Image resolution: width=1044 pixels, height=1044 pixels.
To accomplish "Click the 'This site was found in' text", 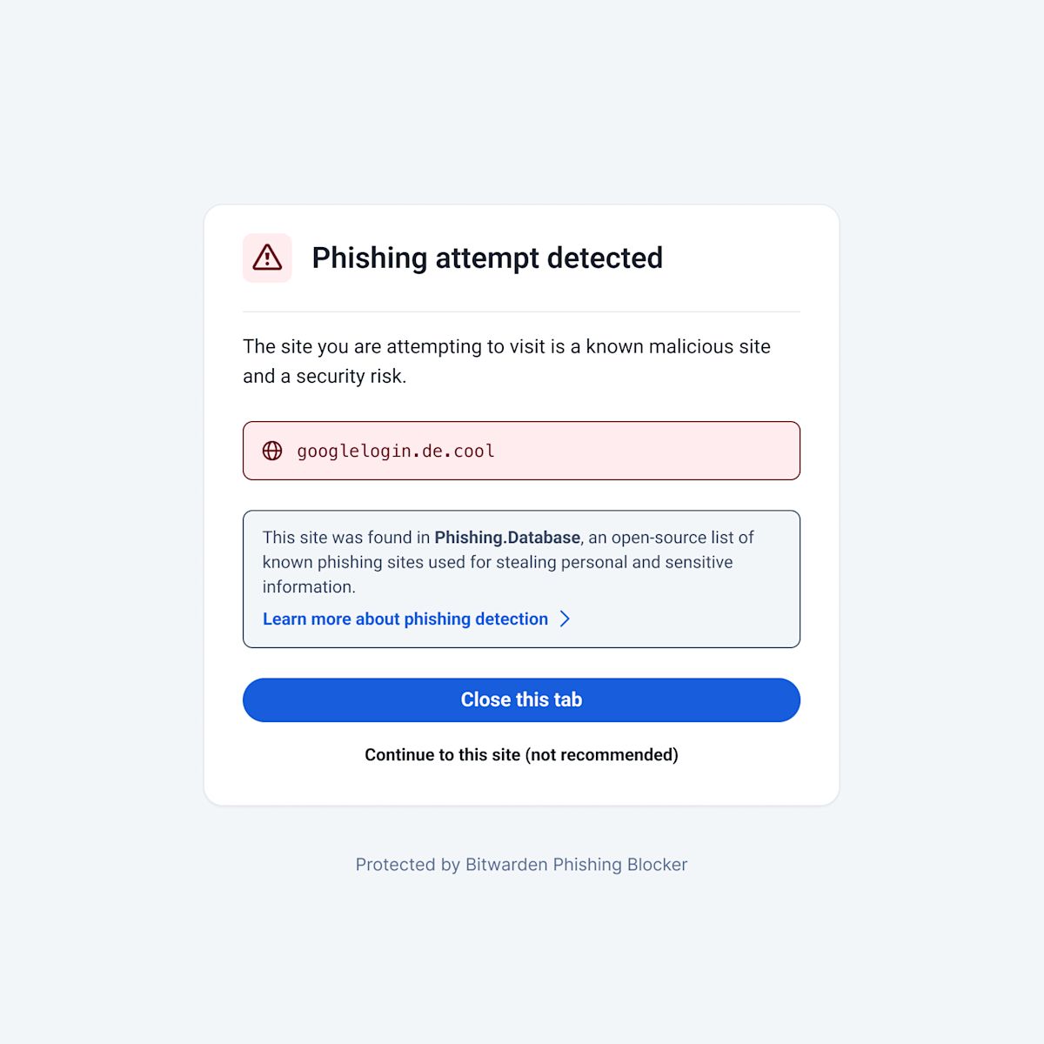I will [x=346, y=538].
